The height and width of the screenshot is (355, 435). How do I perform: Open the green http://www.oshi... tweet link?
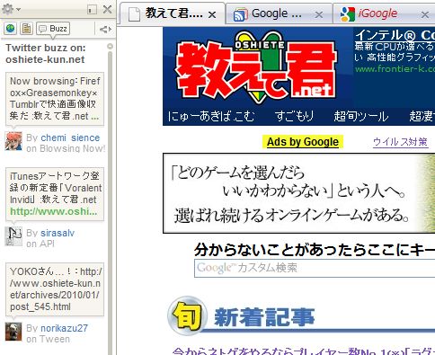click(x=54, y=211)
